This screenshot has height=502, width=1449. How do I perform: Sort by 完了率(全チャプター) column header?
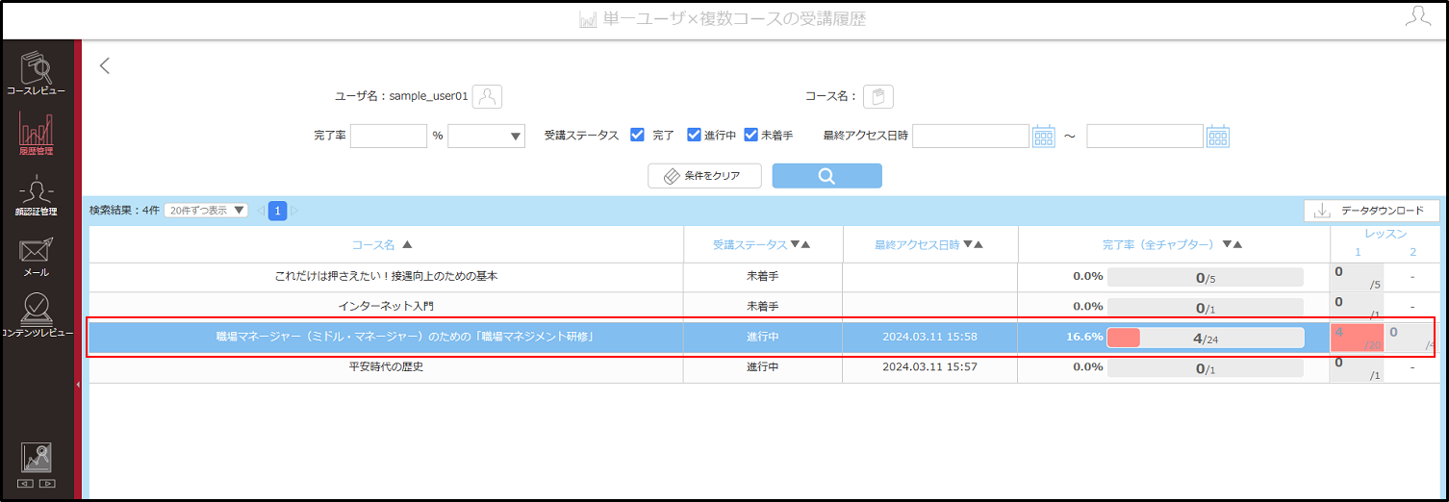[1172, 245]
